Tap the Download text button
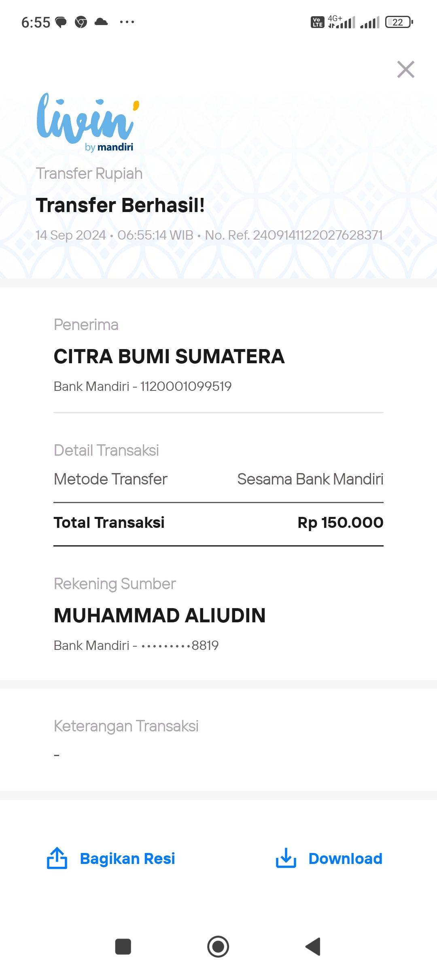This screenshot has width=437, height=973. (x=345, y=859)
